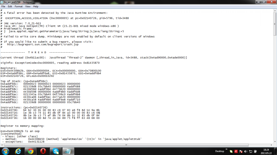The width and height of the screenshot is (277, 155).
Task: Open Skype from taskbar
Action: [56, 151]
